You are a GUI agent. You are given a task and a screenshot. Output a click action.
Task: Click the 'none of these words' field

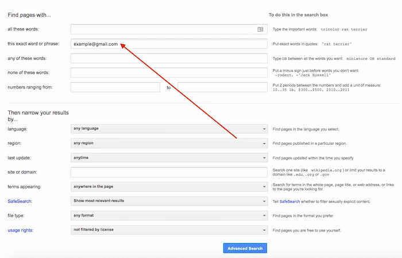(169, 72)
